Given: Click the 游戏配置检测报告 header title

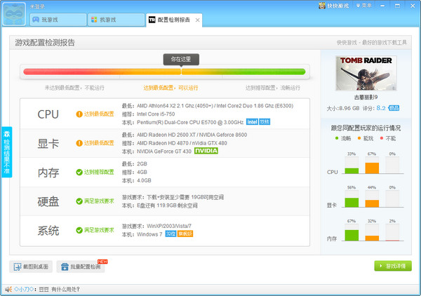Looking at the screenshot, I should click(45, 43).
